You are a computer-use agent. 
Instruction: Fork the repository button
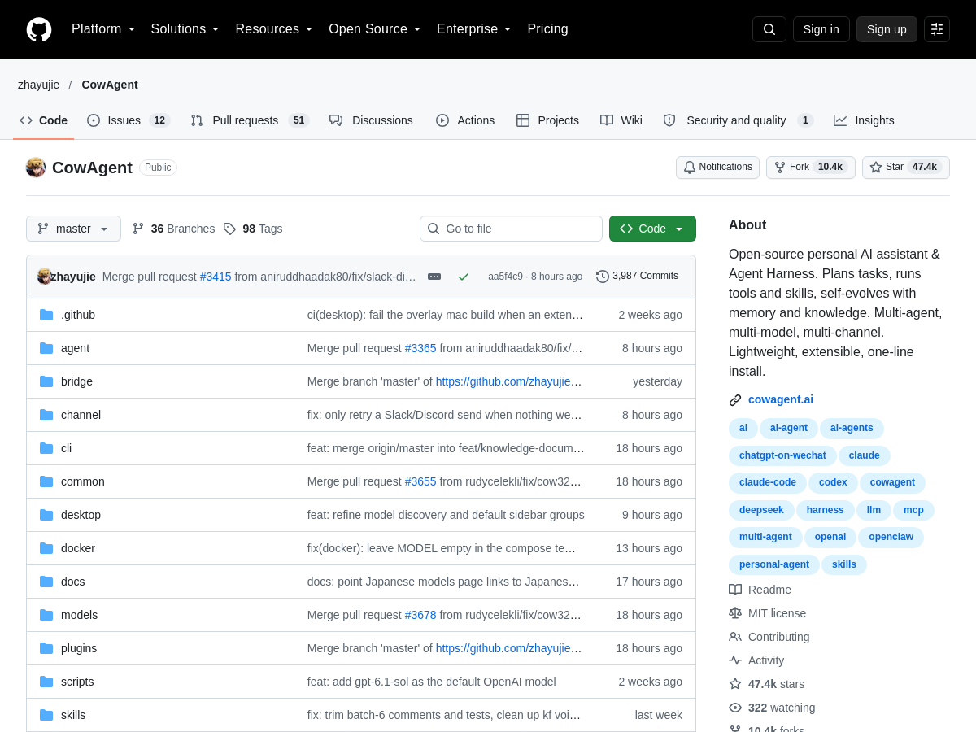tap(811, 168)
